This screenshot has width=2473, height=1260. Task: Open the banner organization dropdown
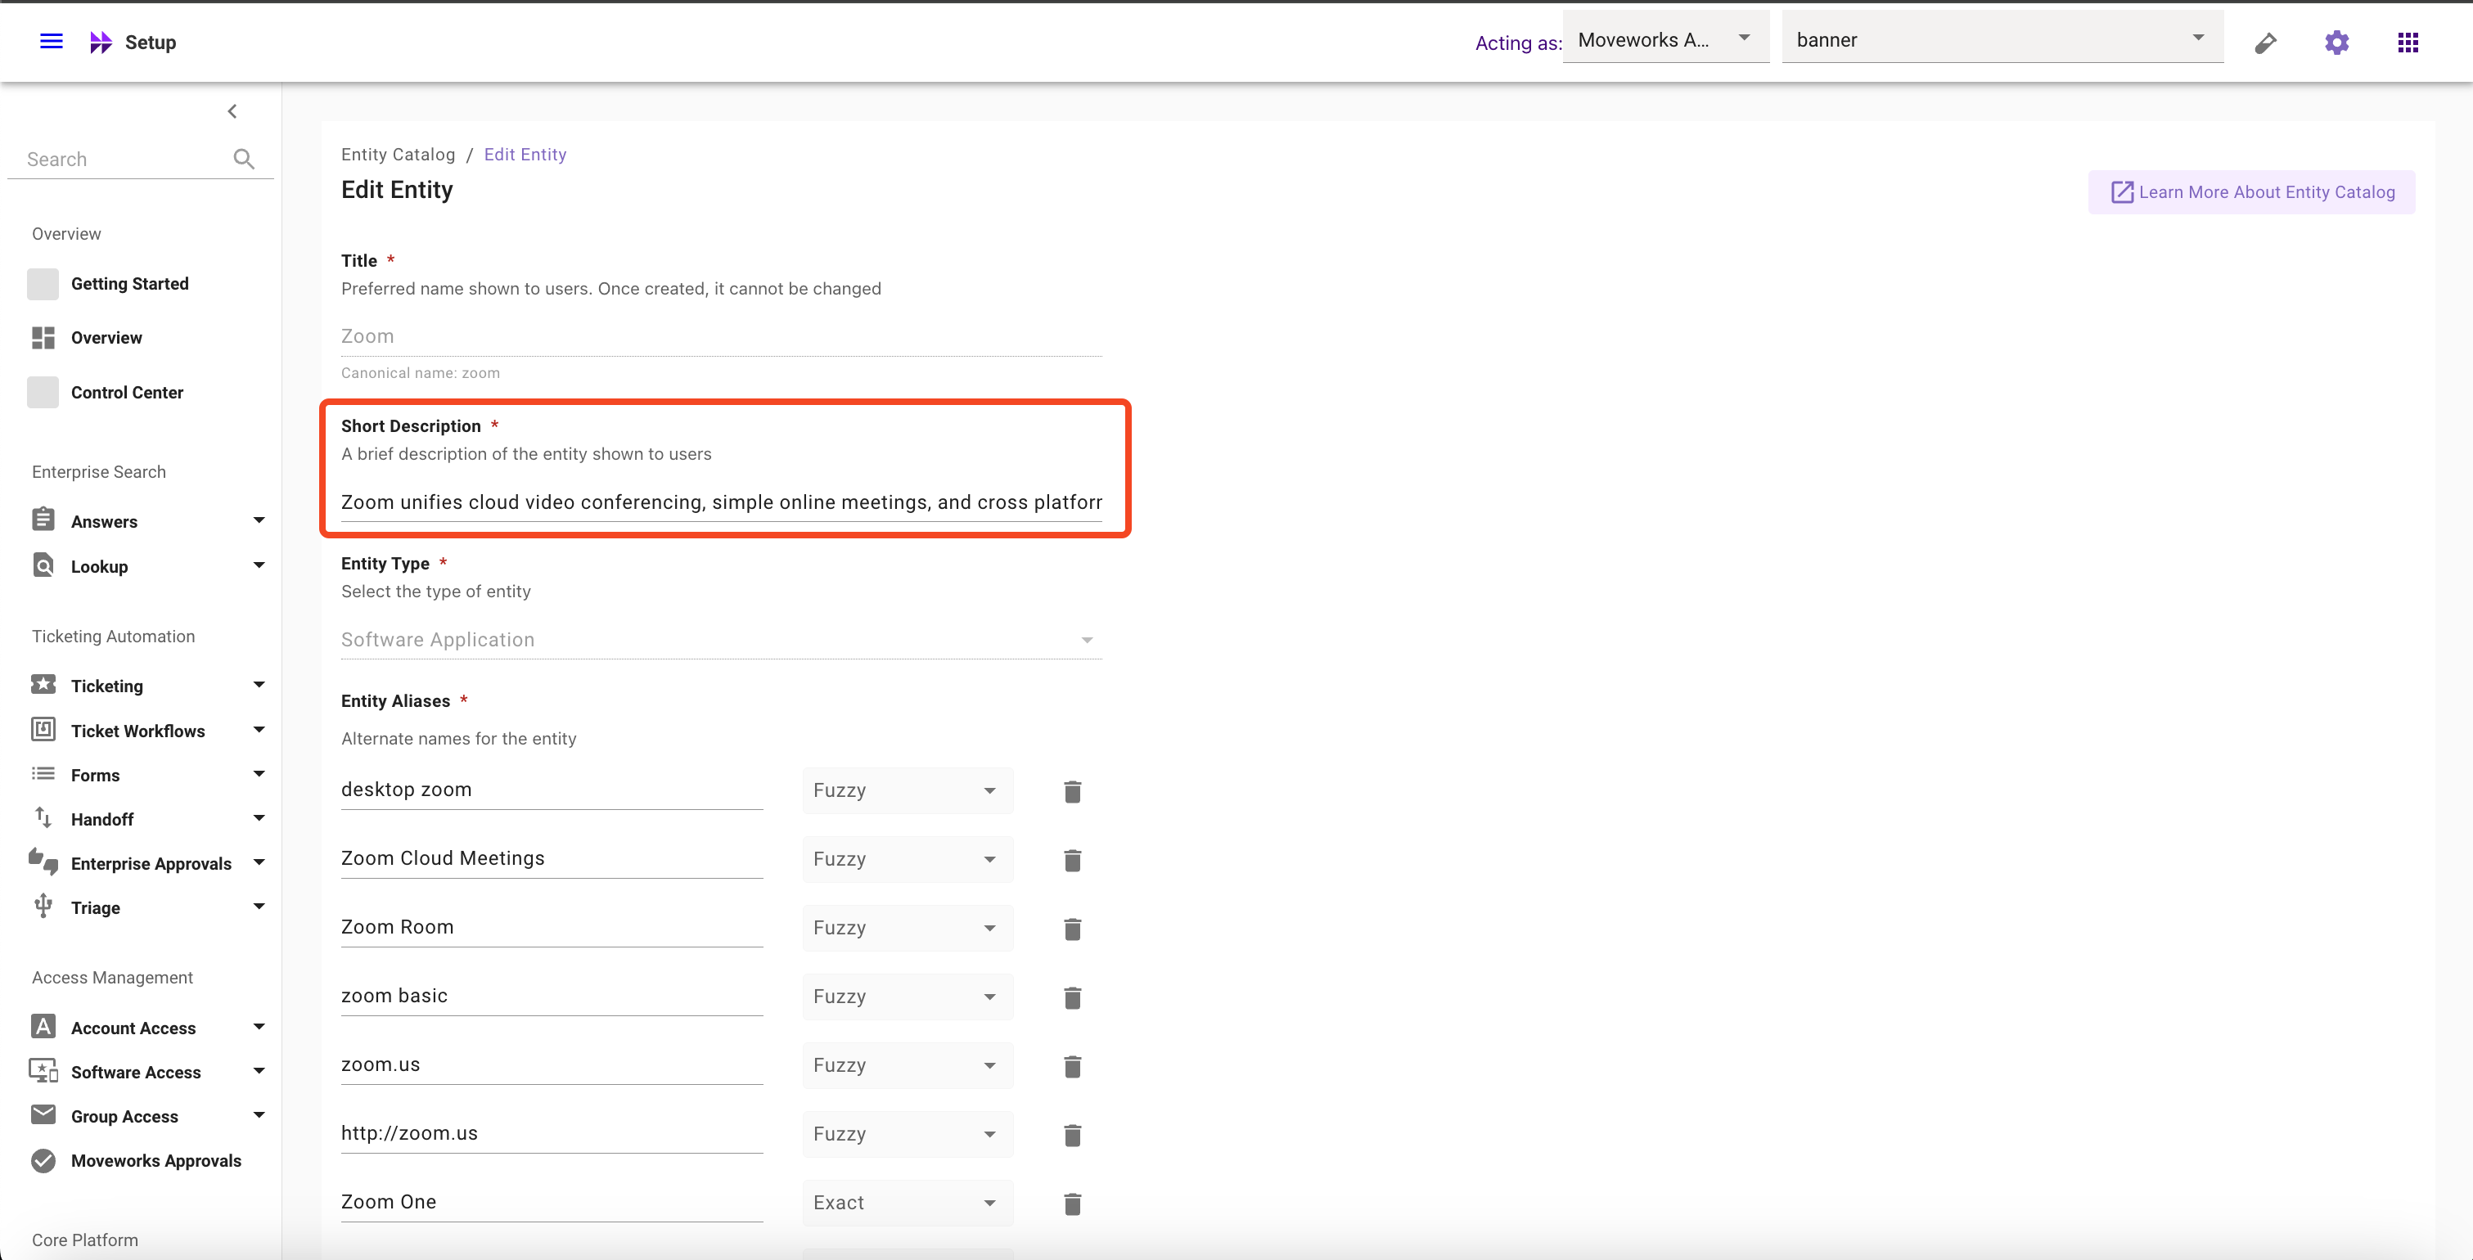(x=2002, y=39)
